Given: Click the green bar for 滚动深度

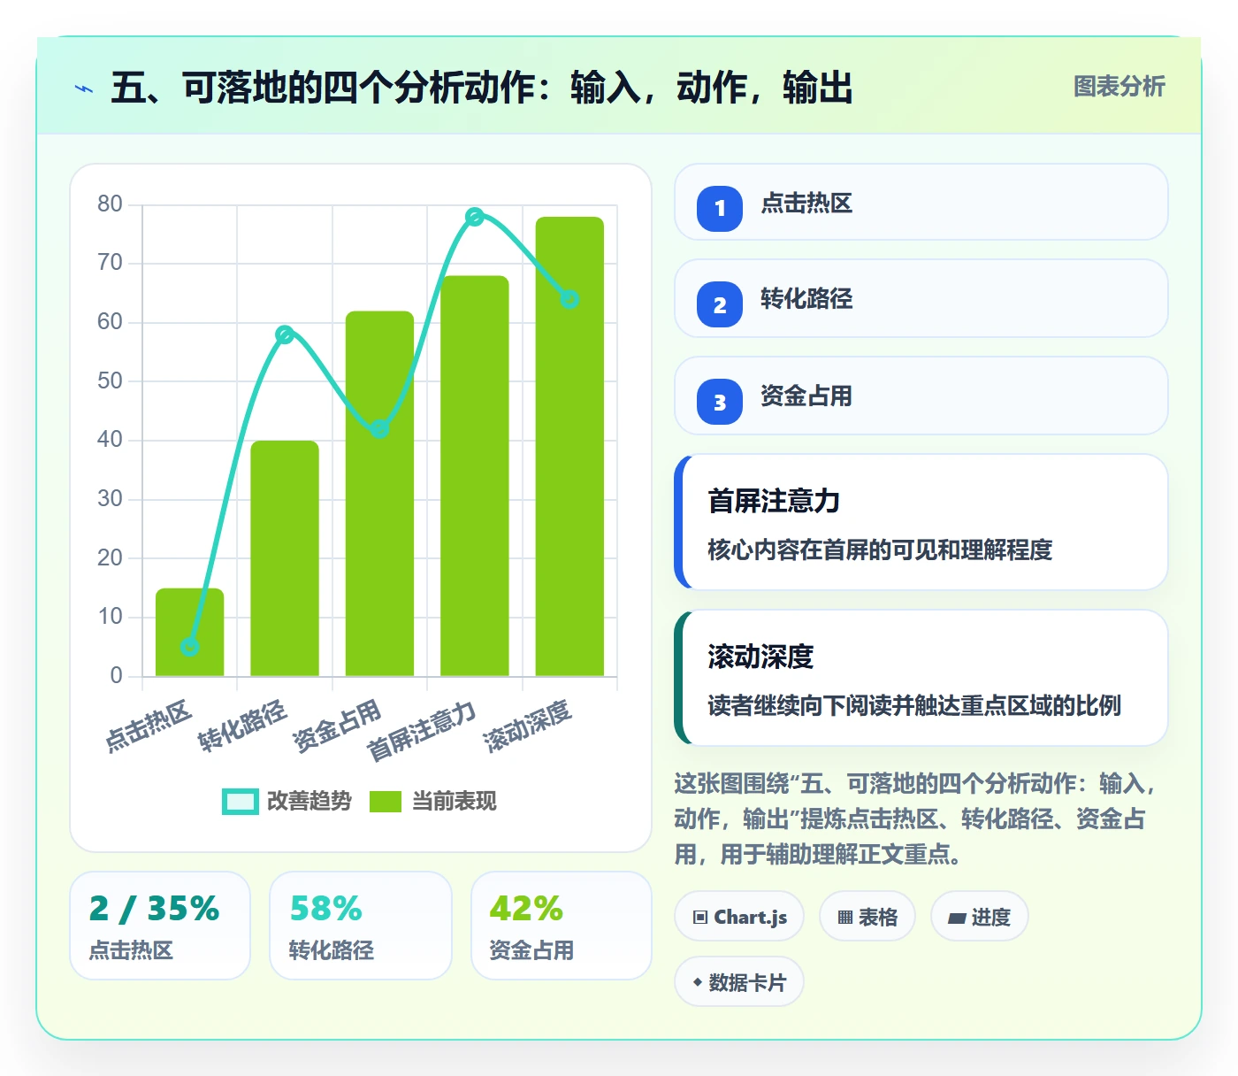Looking at the screenshot, I should click(x=569, y=446).
